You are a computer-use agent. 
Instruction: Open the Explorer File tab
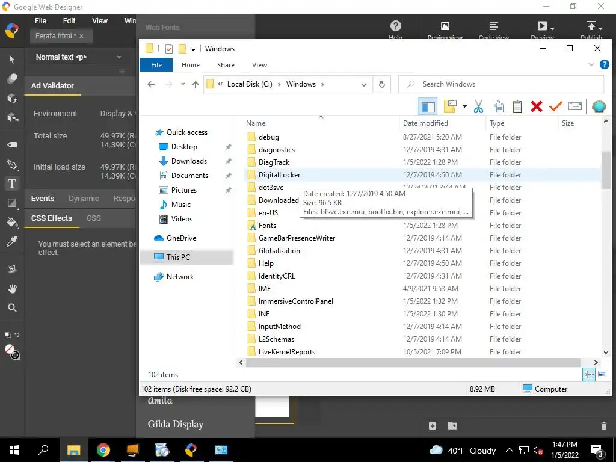(156, 65)
